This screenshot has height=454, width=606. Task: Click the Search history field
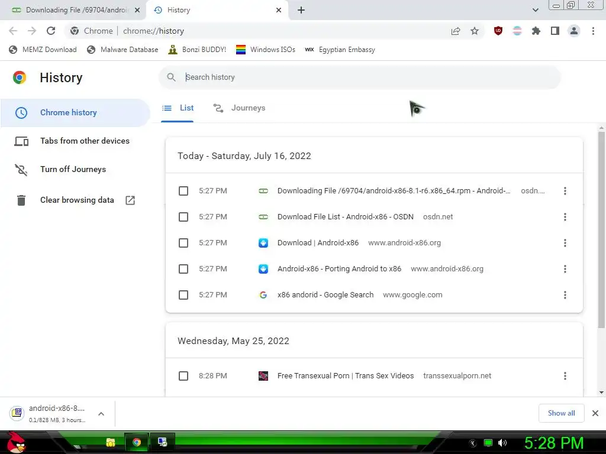(x=360, y=77)
